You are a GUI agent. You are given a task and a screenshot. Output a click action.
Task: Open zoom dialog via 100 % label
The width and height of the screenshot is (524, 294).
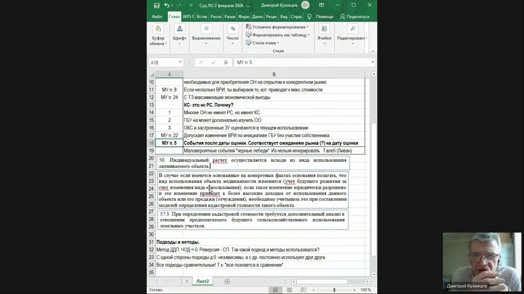366,290
